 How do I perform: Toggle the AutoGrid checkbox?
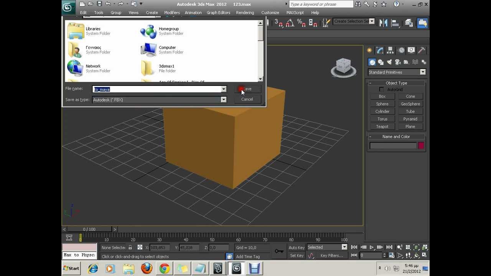(x=381, y=90)
